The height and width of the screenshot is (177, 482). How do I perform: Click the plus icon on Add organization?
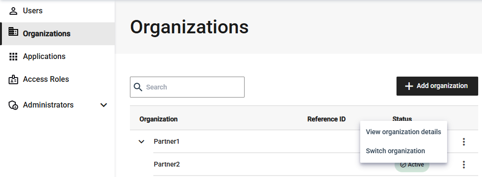[409, 86]
